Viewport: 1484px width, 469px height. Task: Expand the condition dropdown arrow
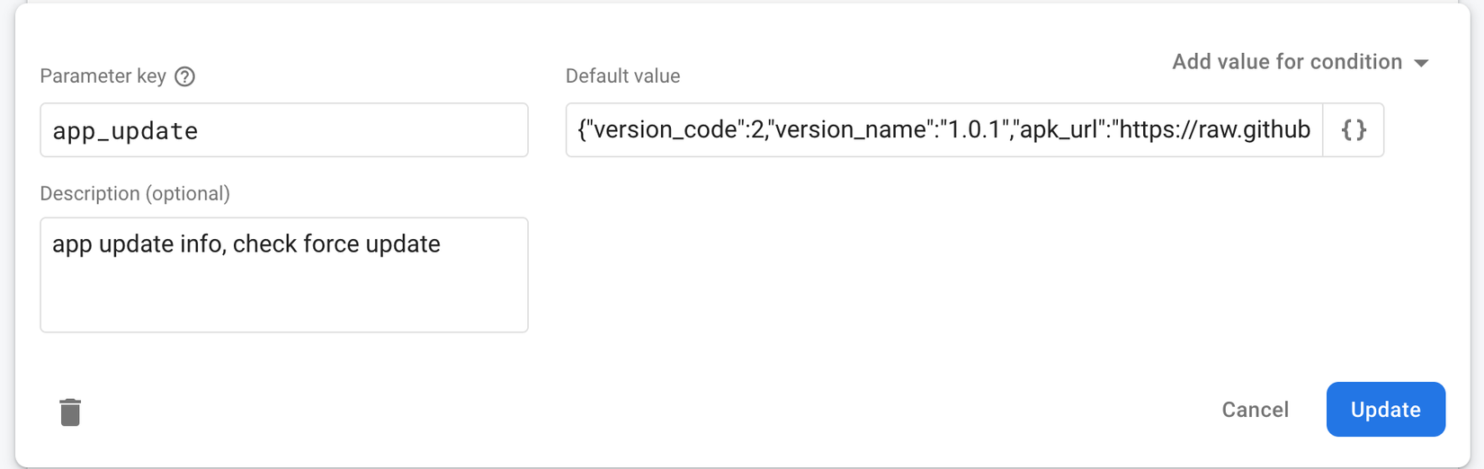tap(1422, 63)
